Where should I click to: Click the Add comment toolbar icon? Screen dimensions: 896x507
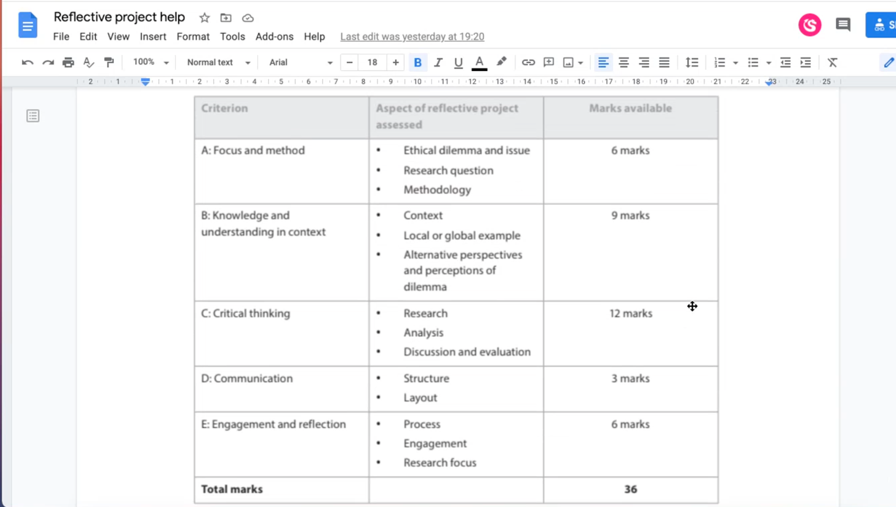pyautogui.click(x=548, y=62)
